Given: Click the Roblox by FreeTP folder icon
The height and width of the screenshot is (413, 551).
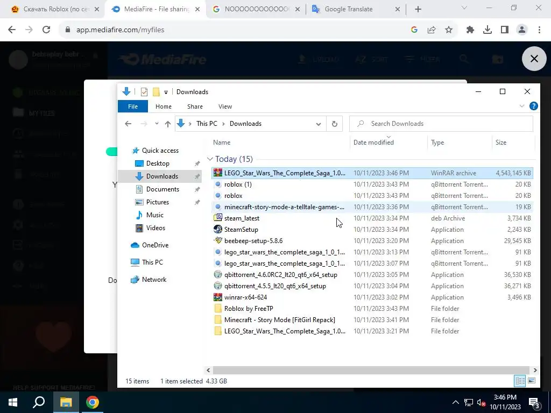Looking at the screenshot, I should click(x=218, y=308).
